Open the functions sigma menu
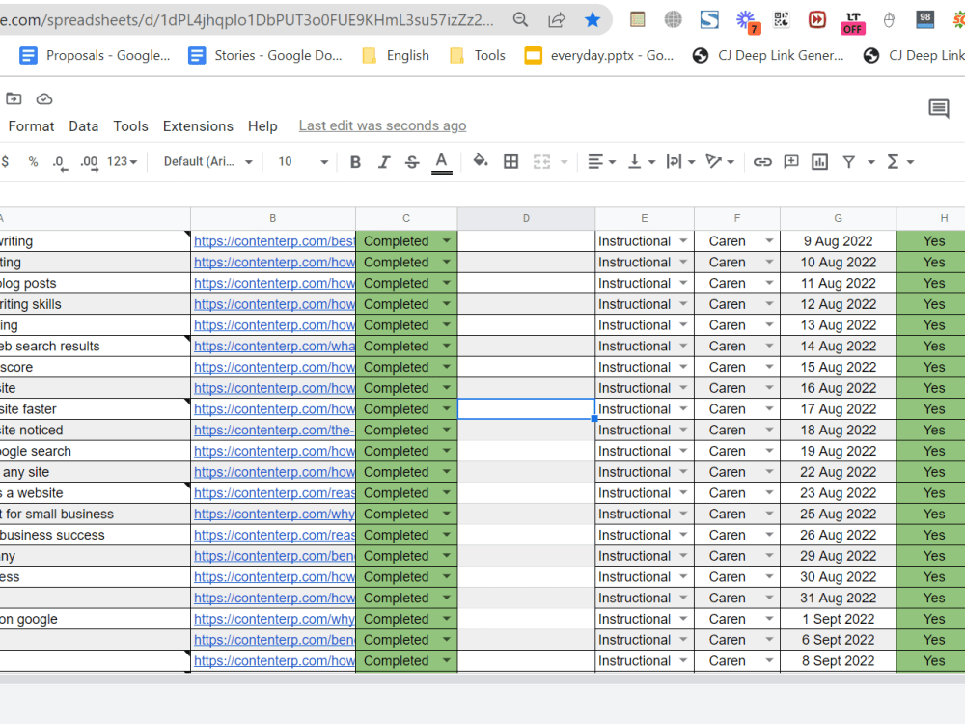 pos(899,162)
